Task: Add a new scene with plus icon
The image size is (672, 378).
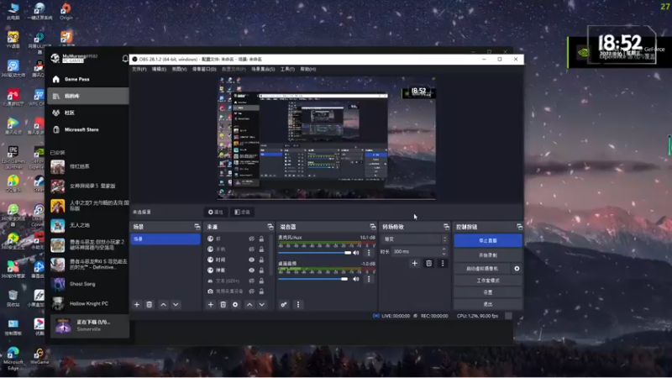Action: pyautogui.click(x=137, y=304)
